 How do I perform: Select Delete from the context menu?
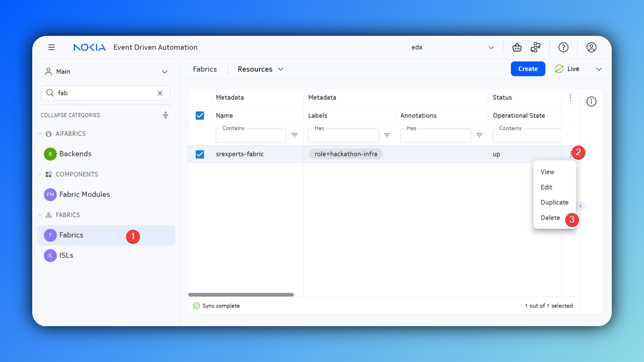coord(550,218)
